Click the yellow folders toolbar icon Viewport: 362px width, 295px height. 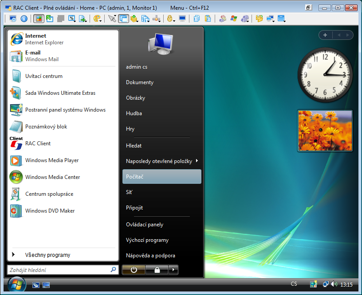(x=259, y=19)
